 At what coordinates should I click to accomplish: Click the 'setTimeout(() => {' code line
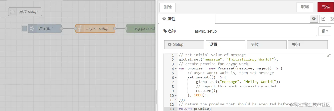click(x=207, y=77)
